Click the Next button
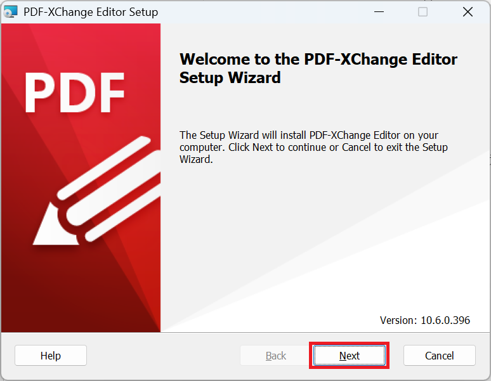Viewport: 491px width, 381px height. [349, 356]
